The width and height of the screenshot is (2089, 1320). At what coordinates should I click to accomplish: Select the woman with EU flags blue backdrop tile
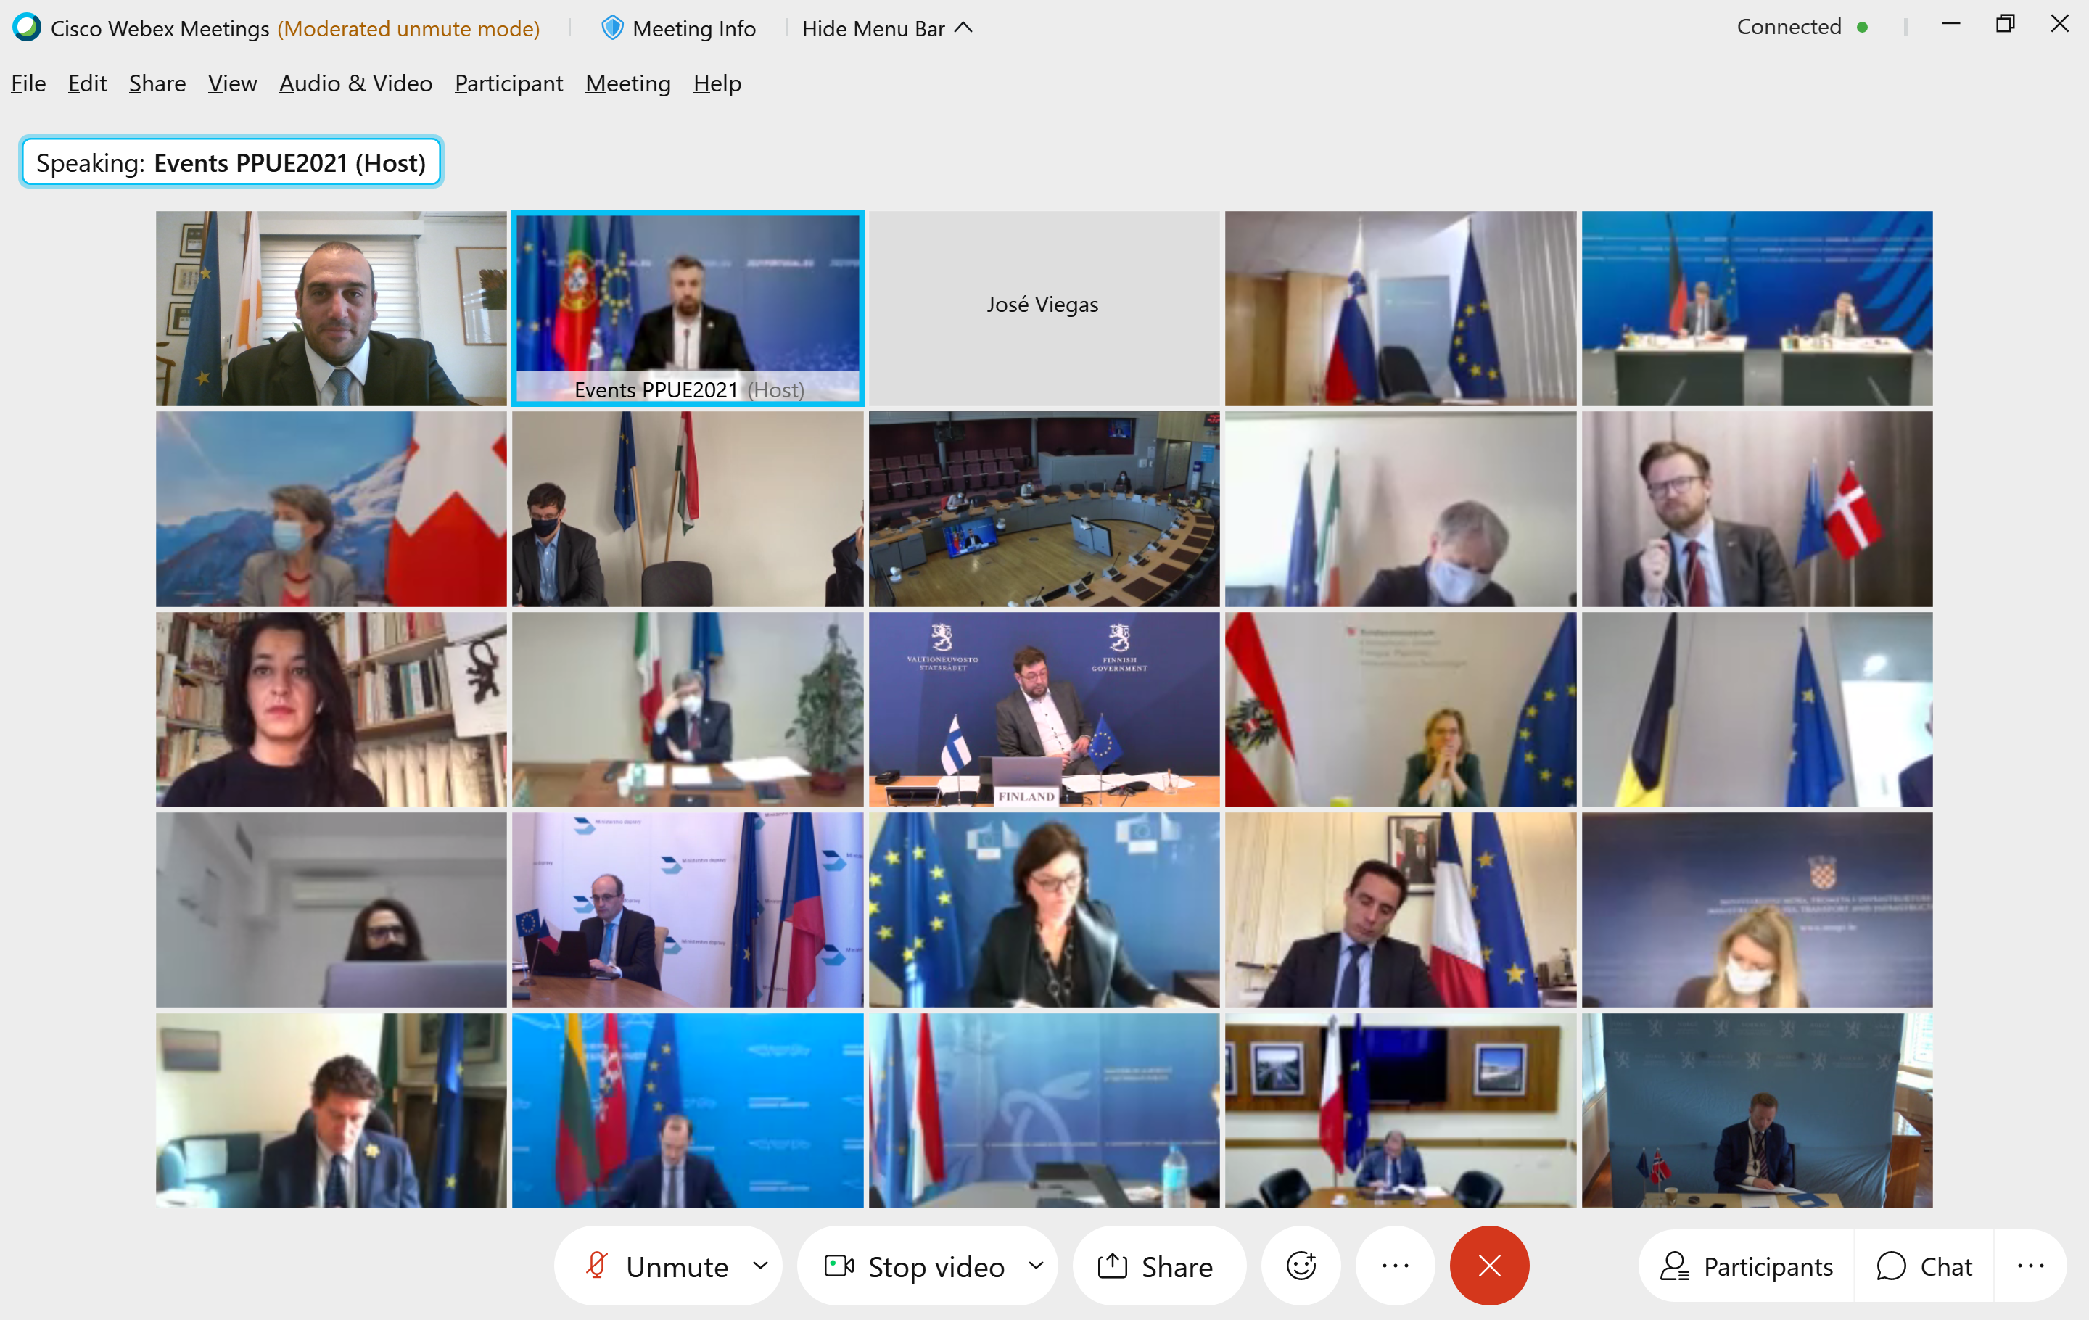(x=1044, y=909)
